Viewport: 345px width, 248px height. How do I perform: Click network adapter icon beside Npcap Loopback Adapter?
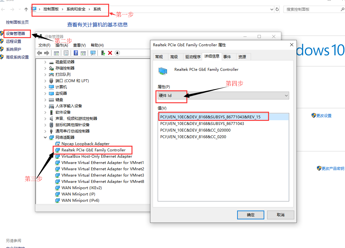tap(57, 144)
